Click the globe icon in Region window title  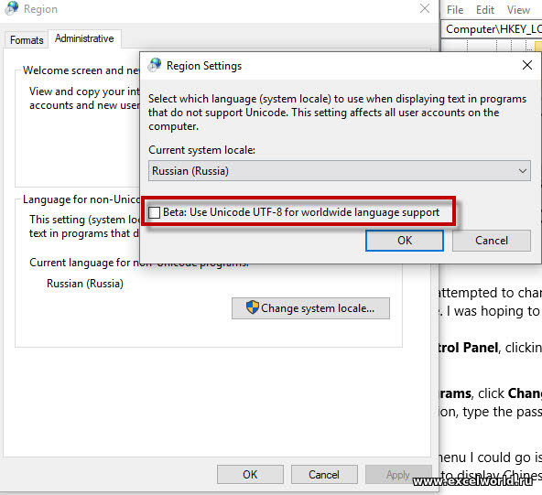(12, 8)
